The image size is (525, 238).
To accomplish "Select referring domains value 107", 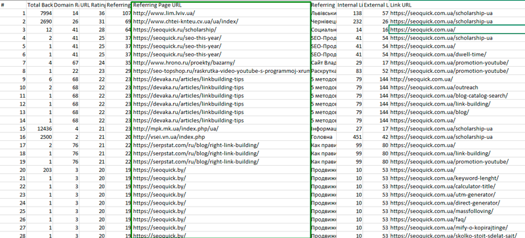I will [119, 13].
